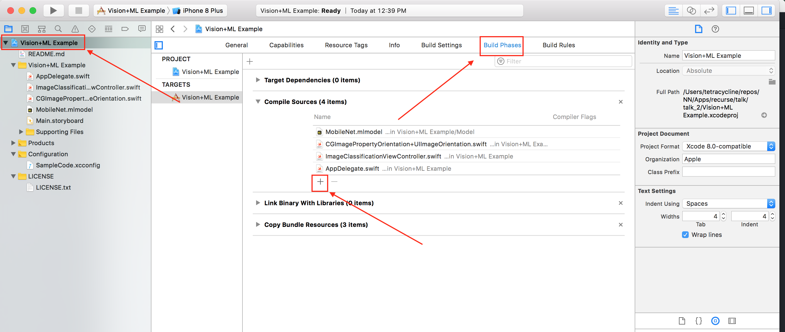Select the iPhone 8 Plus destination
This screenshot has width=785, height=332.
[x=198, y=11]
